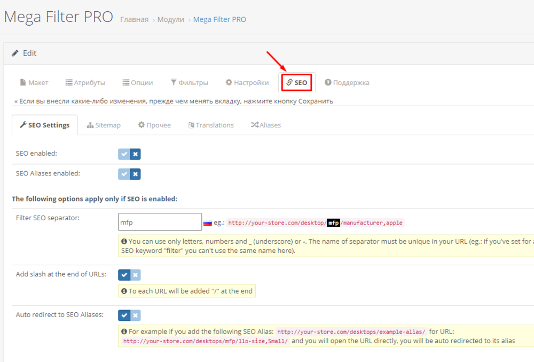Click the SEO link icon
The height and width of the screenshot is (362, 534).
click(289, 82)
